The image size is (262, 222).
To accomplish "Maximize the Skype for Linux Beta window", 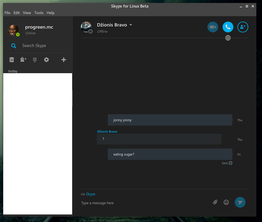I will tap(247, 6).
